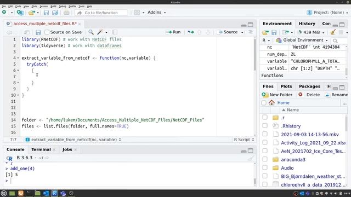Switch to the Packages tab
The width and height of the screenshot is (351, 197).
pyautogui.click(x=309, y=86)
